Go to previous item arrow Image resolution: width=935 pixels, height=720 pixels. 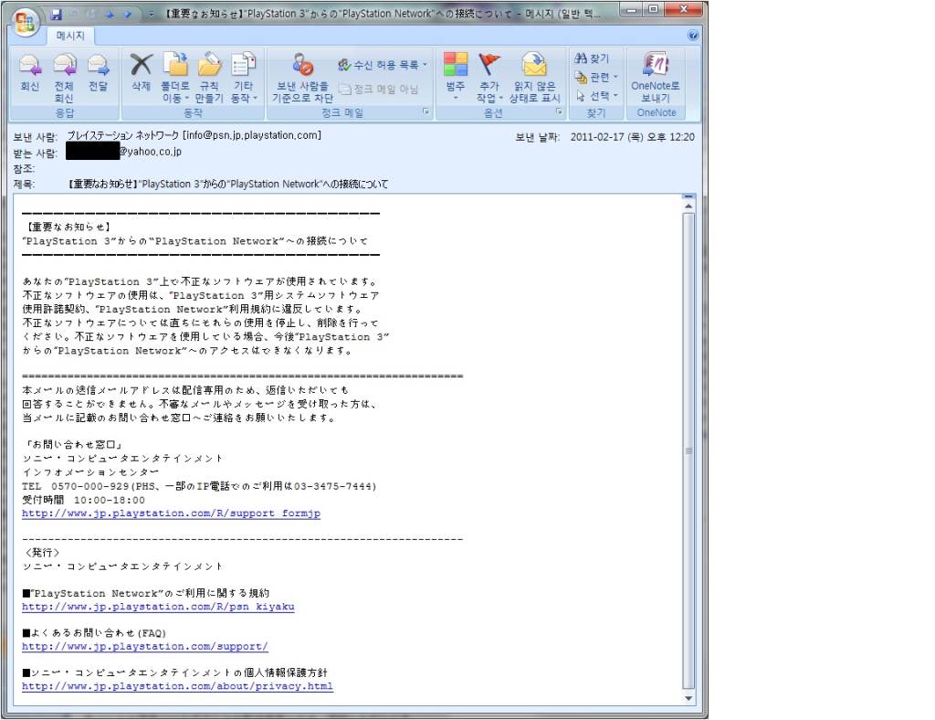pos(110,15)
